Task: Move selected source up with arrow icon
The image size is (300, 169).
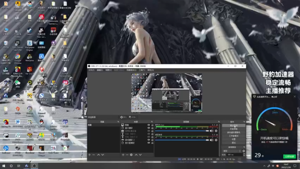Action: tap(136, 155)
